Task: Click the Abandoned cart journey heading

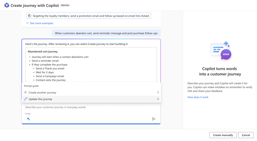Action: [43, 52]
